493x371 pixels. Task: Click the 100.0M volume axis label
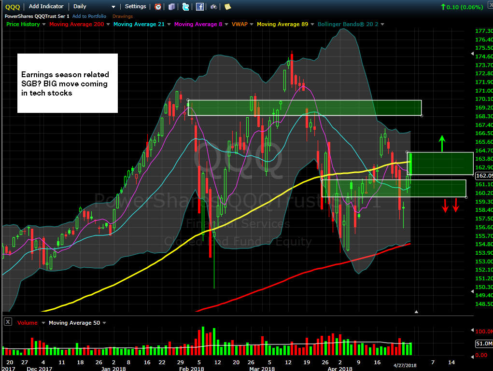pyautogui.click(x=484, y=331)
